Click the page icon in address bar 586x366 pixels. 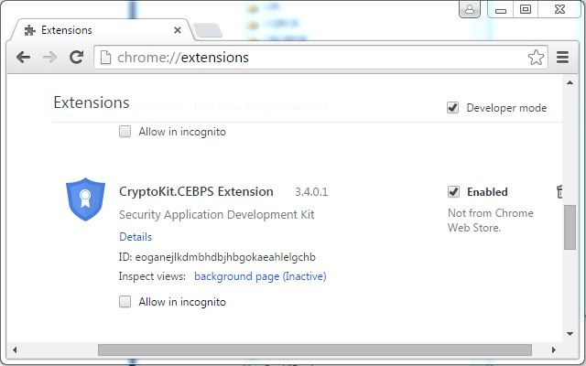point(106,58)
